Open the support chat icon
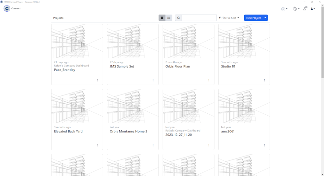The height and width of the screenshot is (176, 324). click(305, 8)
